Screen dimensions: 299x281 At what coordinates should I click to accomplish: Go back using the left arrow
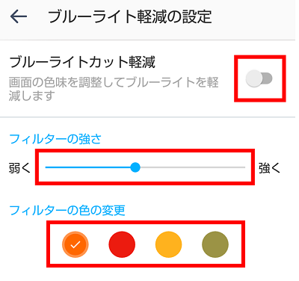click(19, 16)
